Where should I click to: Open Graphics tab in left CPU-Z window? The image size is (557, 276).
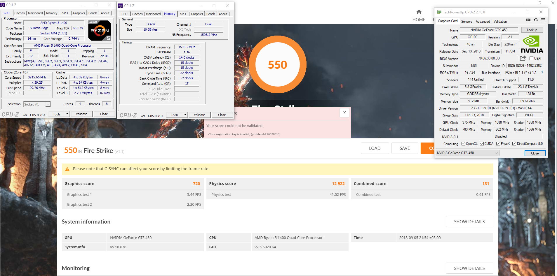pyautogui.click(x=79, y=13)
